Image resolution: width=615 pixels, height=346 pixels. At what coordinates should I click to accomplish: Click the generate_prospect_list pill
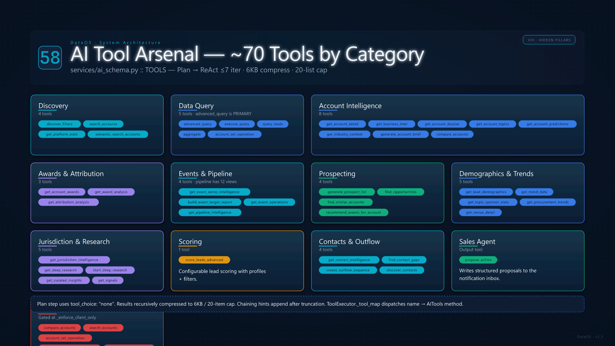pyautogui.click(x=347, y=192)
